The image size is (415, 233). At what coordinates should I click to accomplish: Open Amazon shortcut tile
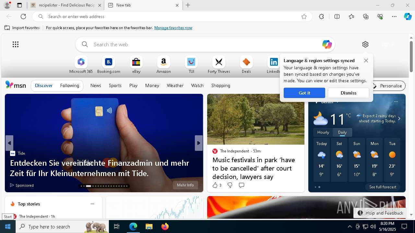click(164, 65)
